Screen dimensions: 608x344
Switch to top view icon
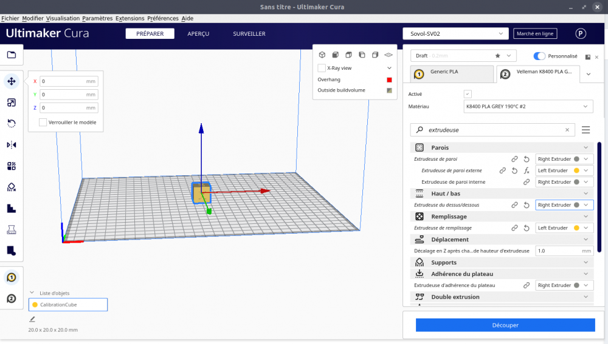coord(348,55)
